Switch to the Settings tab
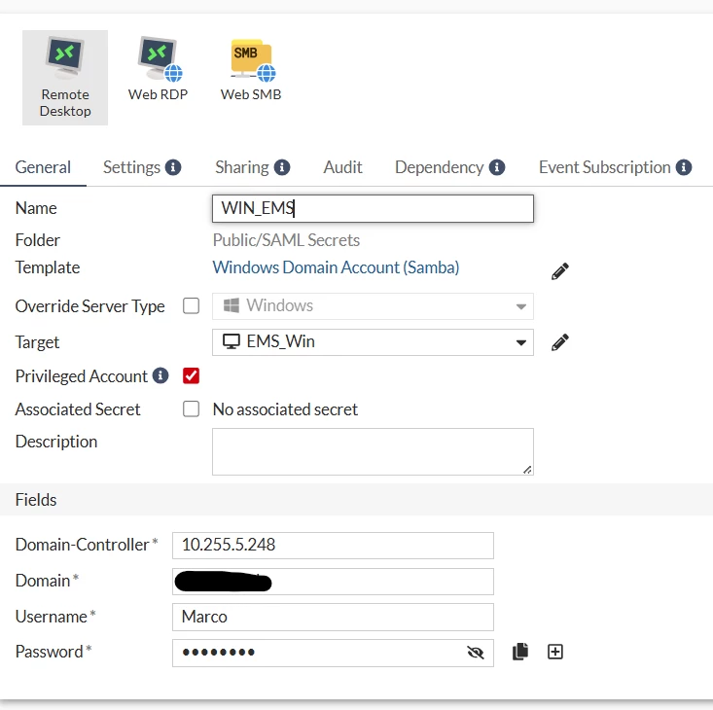This screenshot has width=713, height=710. click(x=131, y=167)
